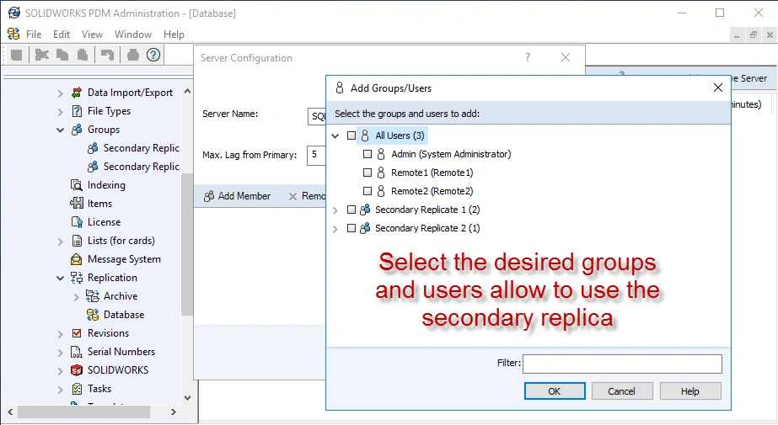Click the Max. Lag from Primary field
The image size is (778, 425).
(316, 155)
